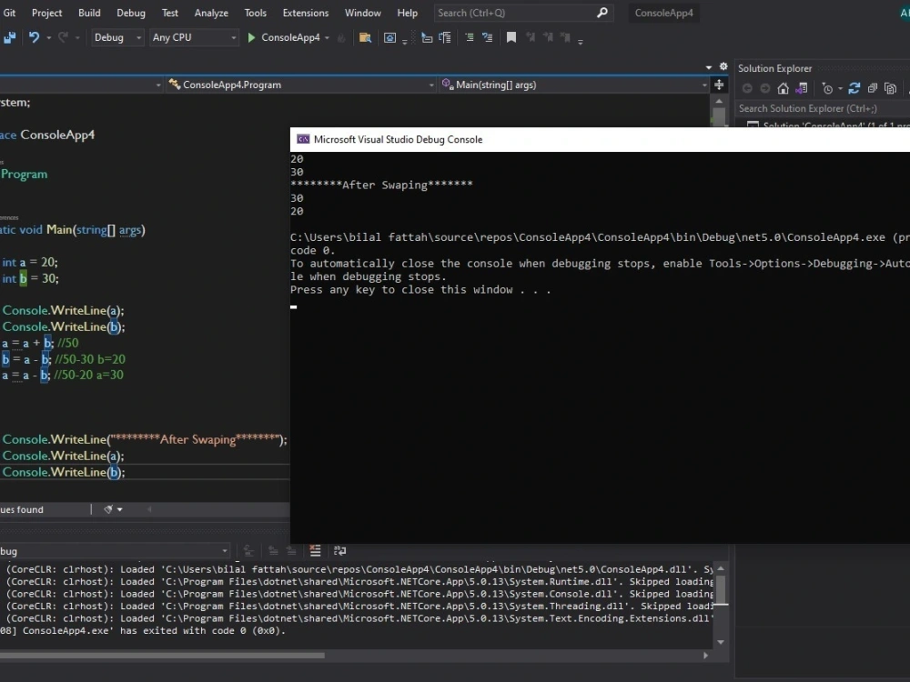
Task: Open the Any CPU platform dropdown
Action: pyautogui.click(x=194, y=37)
